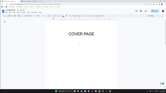Open File Explorer from the taskbar
166x93 pixels.
85,91
